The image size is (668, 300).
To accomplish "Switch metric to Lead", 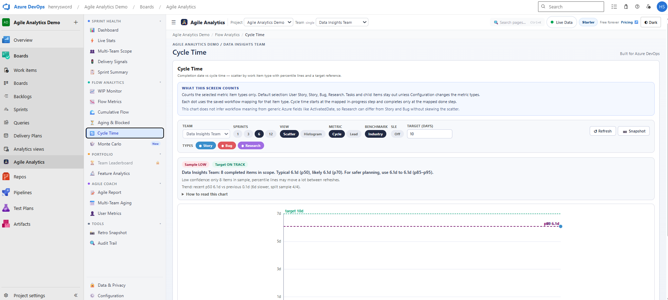I will pyautogui.click(x=354, y=134).
